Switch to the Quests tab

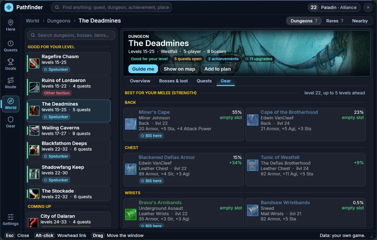pos(204,81)
